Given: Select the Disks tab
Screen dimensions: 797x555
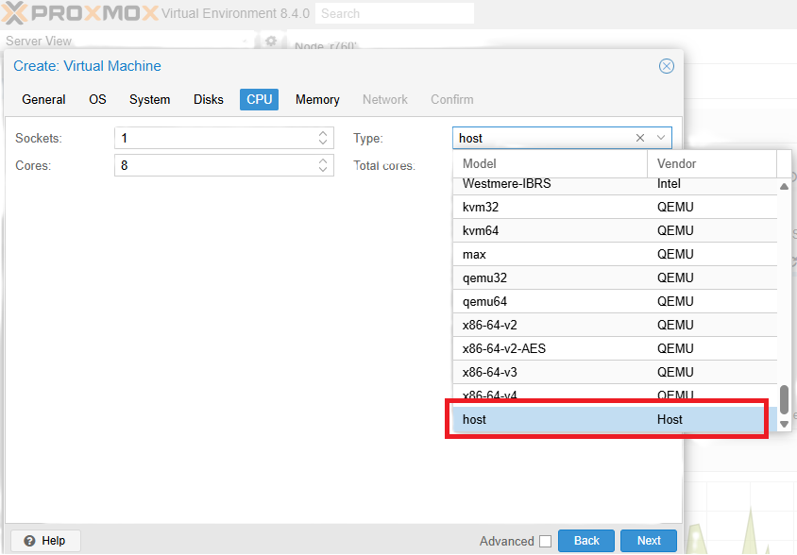Looking at the screenshot, I should (x=209, y=100).
